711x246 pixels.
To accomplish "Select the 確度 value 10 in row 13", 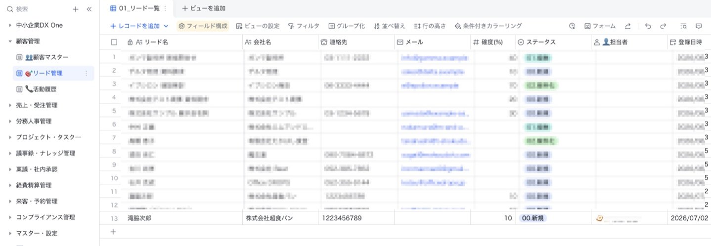I will point(492,218).
